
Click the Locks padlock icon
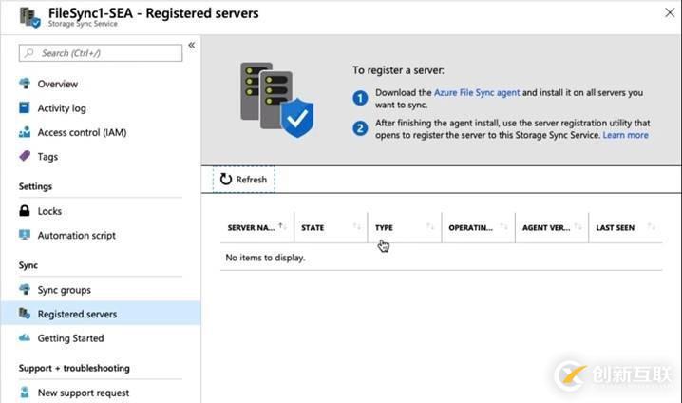pyautogui.click(x=25, y=211)
